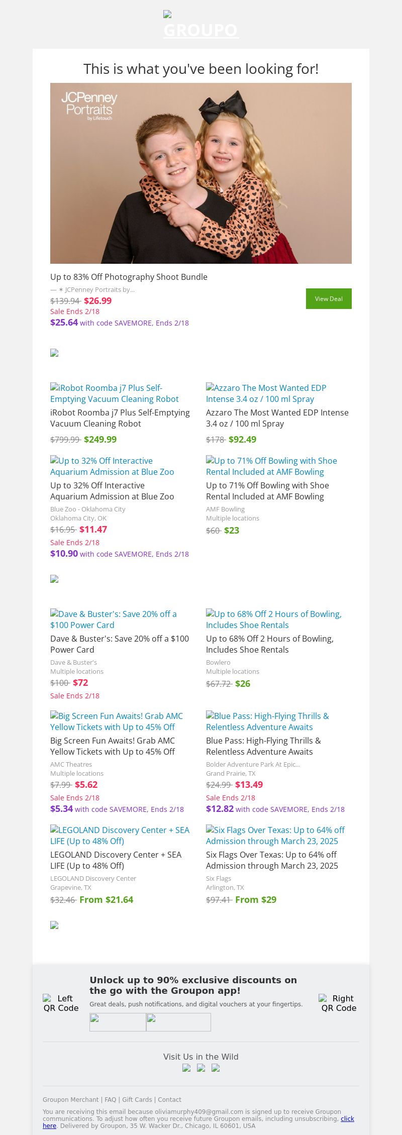Image resolution: width=402 pixels, height=1135 pixels.
Task: Open the Gift Cards footer link
Action: click(x=137, y=1100)
